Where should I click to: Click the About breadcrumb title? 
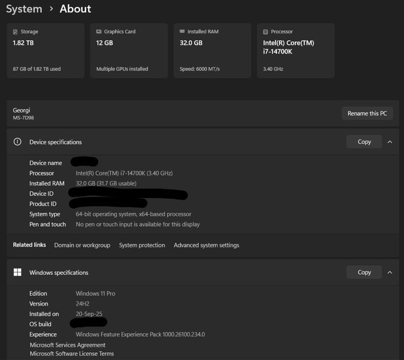coord(75,9)
